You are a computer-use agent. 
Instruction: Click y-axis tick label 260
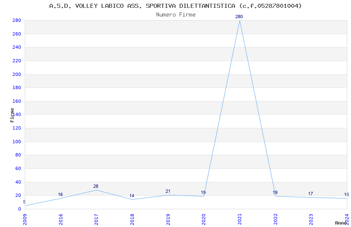[17, 34]
